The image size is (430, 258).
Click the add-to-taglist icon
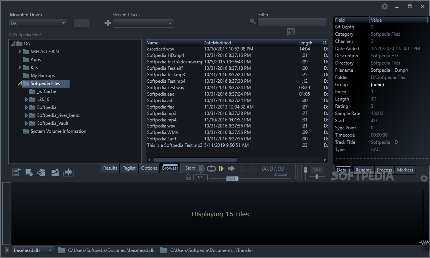pyautogui.click(x=16, y=172)
